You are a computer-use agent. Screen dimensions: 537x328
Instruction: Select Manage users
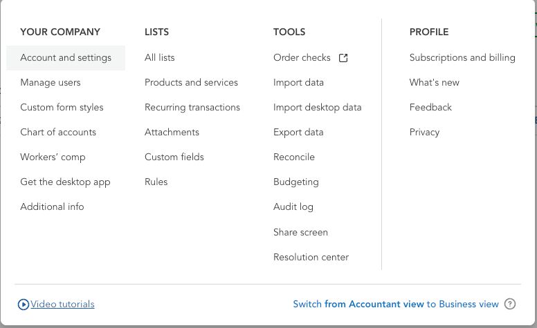pos(51,83)
